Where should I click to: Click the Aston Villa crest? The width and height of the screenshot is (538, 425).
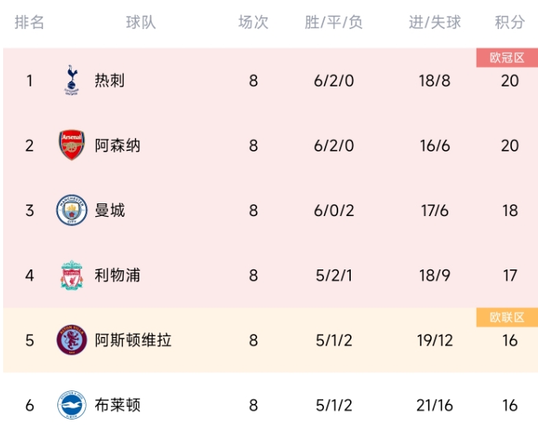pos(72,340)
